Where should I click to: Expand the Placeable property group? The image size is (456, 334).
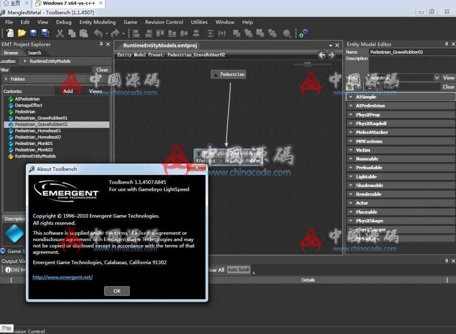[x=351, y=212]
